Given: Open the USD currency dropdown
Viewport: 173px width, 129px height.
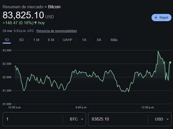Looking at the screenshot, I should (162, 119).
